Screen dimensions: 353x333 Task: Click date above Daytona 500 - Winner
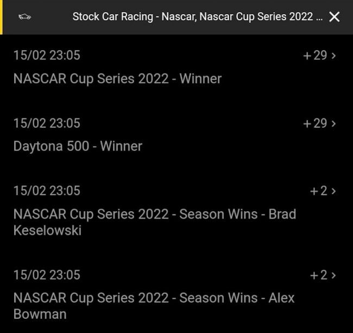(47, 124)
